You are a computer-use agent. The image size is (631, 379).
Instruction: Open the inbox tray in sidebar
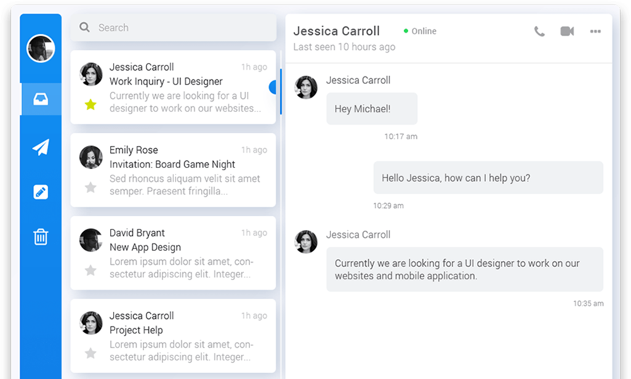41,99
